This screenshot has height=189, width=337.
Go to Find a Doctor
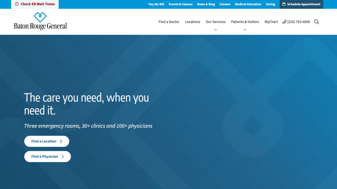tap(169, 22)
